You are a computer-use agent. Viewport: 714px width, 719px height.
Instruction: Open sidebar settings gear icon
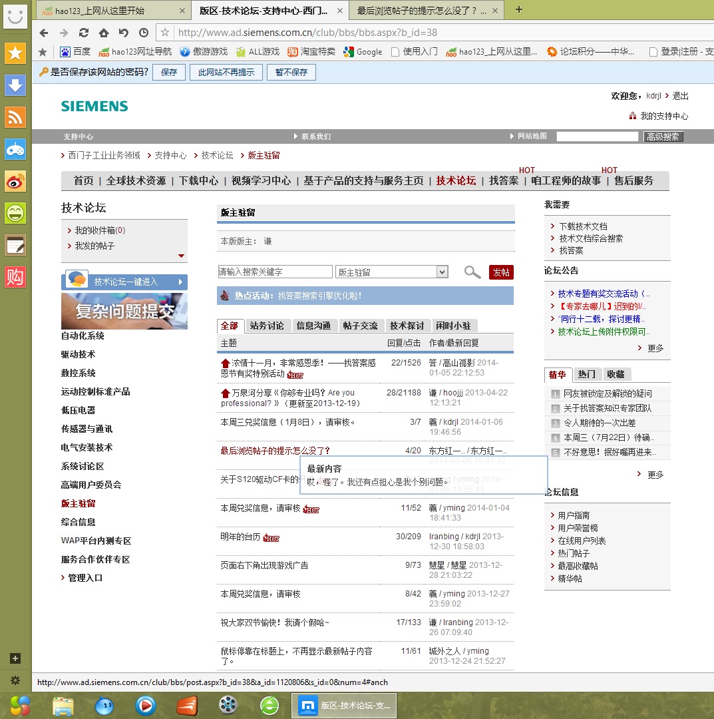(15, 680)
